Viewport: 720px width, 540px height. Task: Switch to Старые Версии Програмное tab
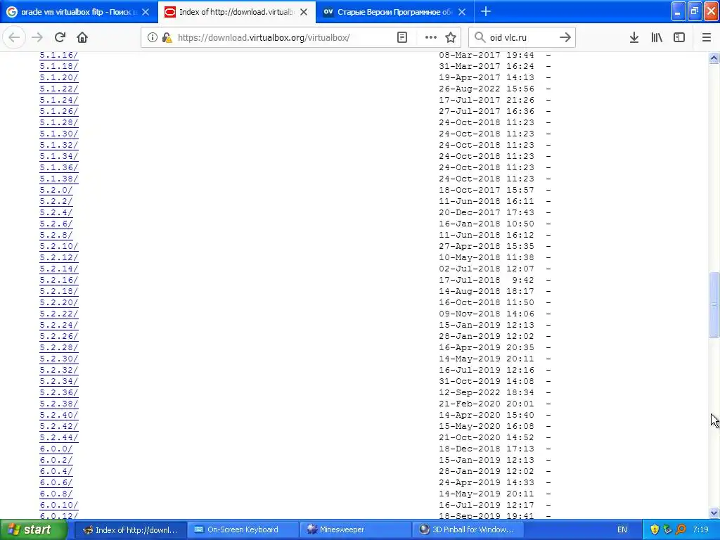tap(395, 12)
